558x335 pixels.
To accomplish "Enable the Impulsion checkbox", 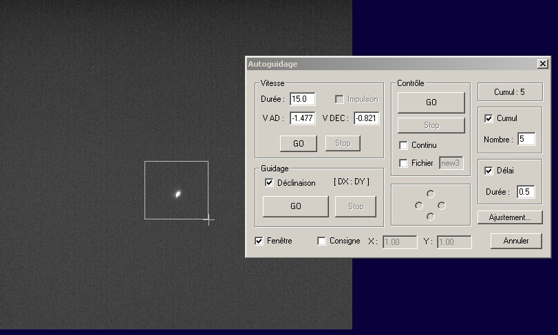I will (339, 99).
